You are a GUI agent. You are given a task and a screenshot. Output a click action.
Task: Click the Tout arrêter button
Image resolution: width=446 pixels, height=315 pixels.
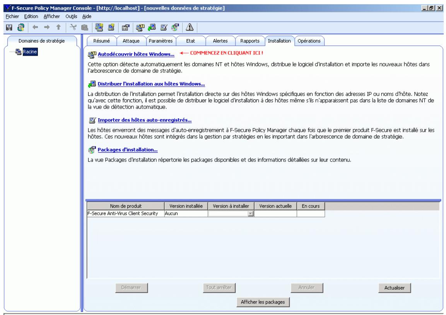(x=219, y=288)
